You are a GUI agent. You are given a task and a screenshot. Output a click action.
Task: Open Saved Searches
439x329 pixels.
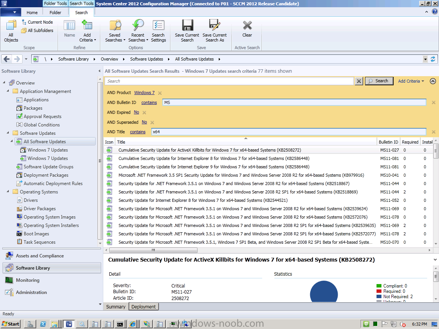tap(115, 31)
